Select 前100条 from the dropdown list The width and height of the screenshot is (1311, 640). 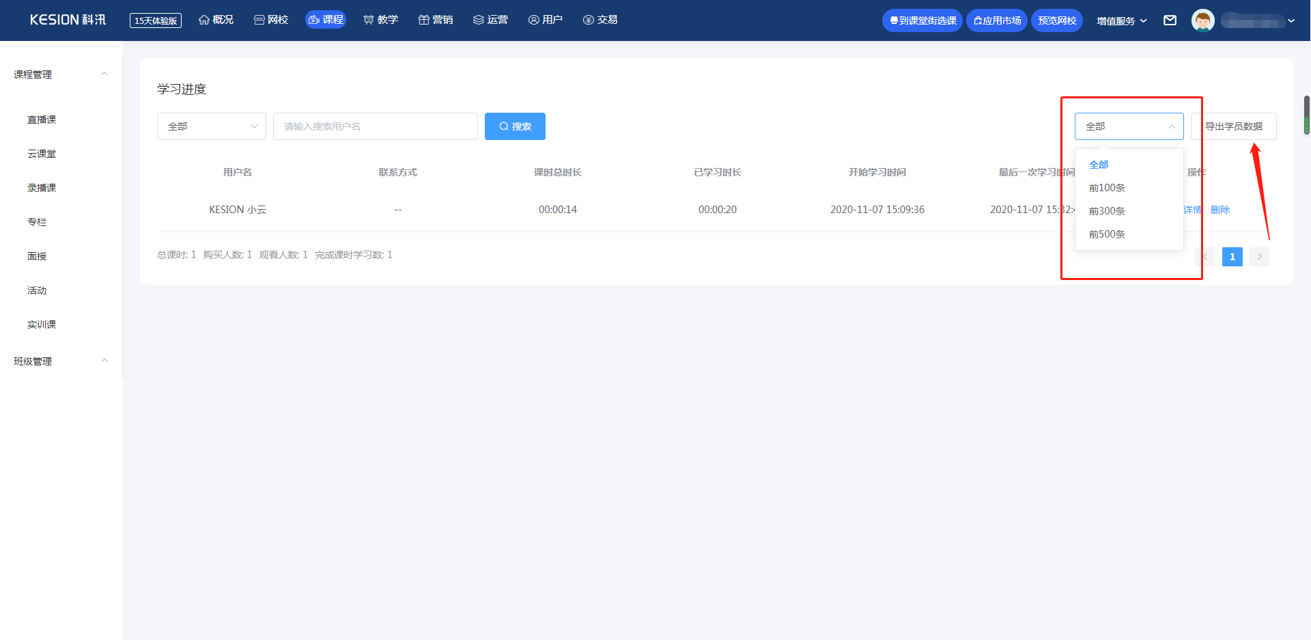pyautogui.click(x=1107, y=188)
